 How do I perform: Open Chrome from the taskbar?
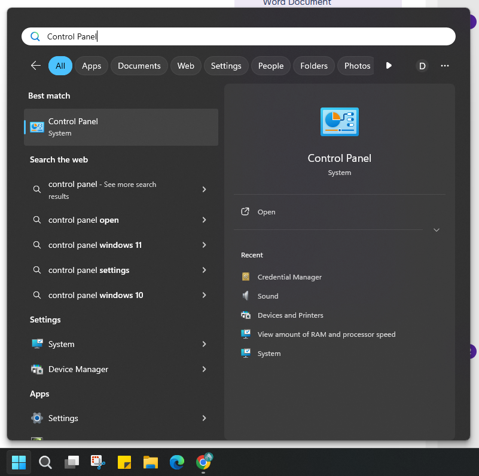pos(203,462)
